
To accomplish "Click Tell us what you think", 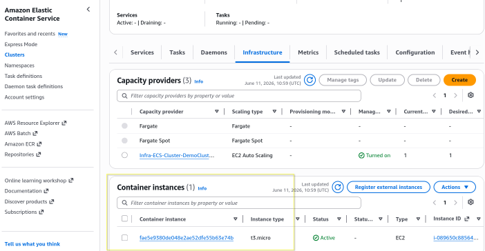I will tap(32, 244).
